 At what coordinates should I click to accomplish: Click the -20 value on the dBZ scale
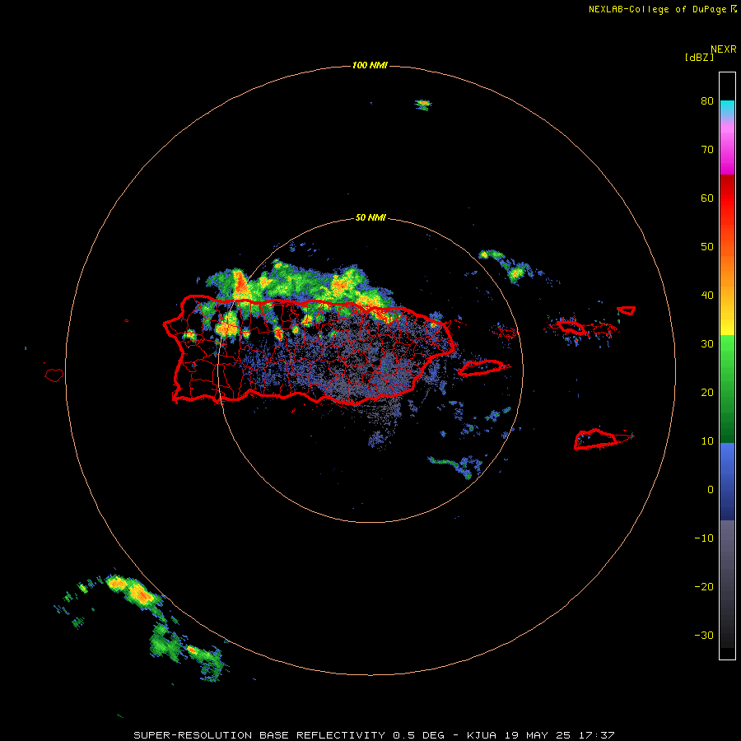click(704, 587)
